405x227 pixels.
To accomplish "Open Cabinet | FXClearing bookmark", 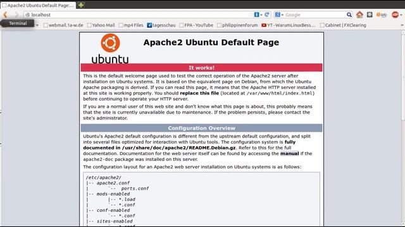I will [343, 25].
